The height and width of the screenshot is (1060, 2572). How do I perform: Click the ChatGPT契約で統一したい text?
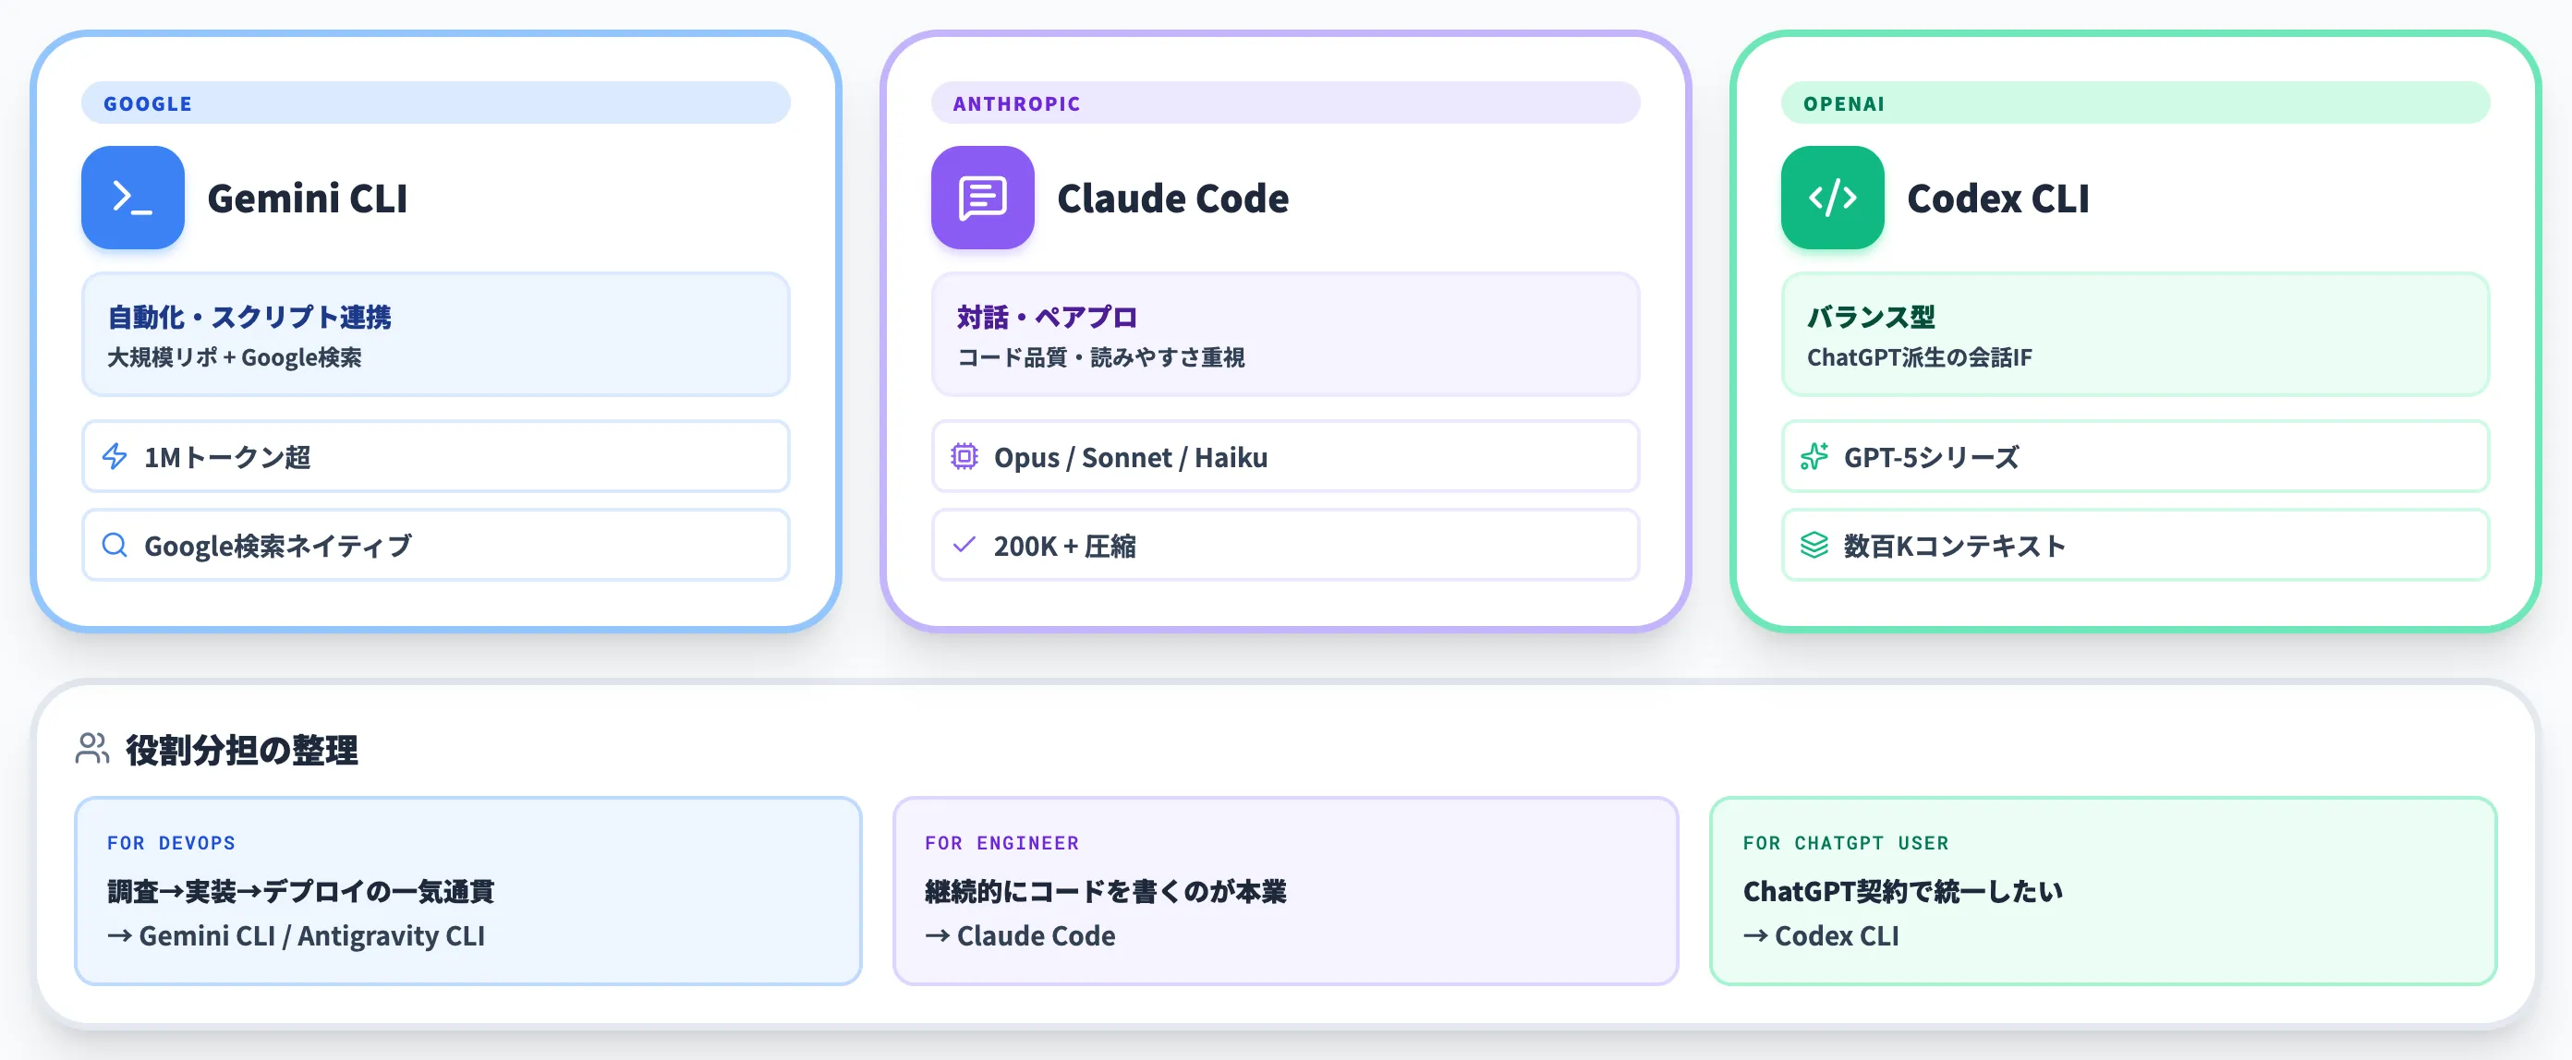click(x=1902, y=891)
